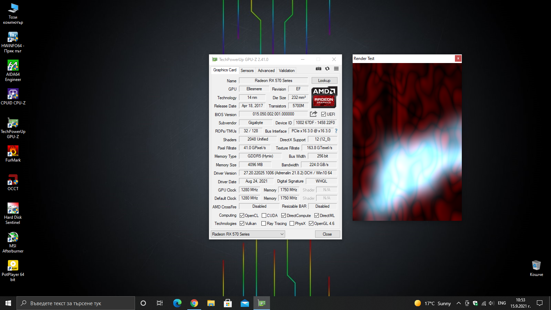Click the GPU name field Radeon RX 570 Series
Viewport: 551px width, 310px height.
(x=273, y=81)
